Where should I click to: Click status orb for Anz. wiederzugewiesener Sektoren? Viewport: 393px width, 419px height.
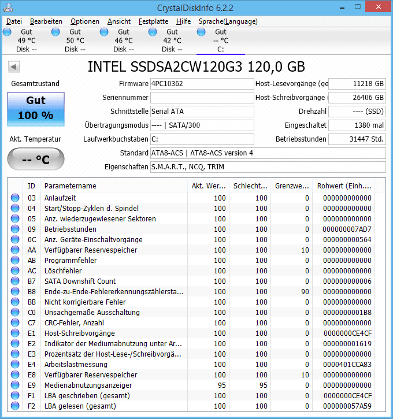[15, 218]
